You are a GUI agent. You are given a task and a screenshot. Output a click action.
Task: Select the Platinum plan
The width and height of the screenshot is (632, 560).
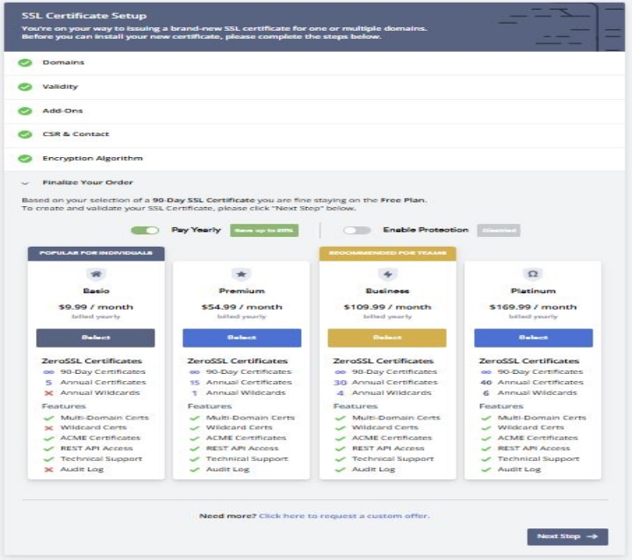click(534, 338)
